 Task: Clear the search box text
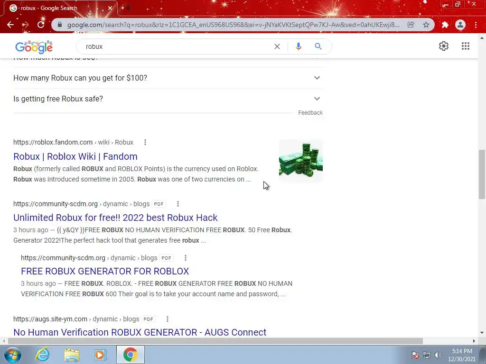pos(277,46)
